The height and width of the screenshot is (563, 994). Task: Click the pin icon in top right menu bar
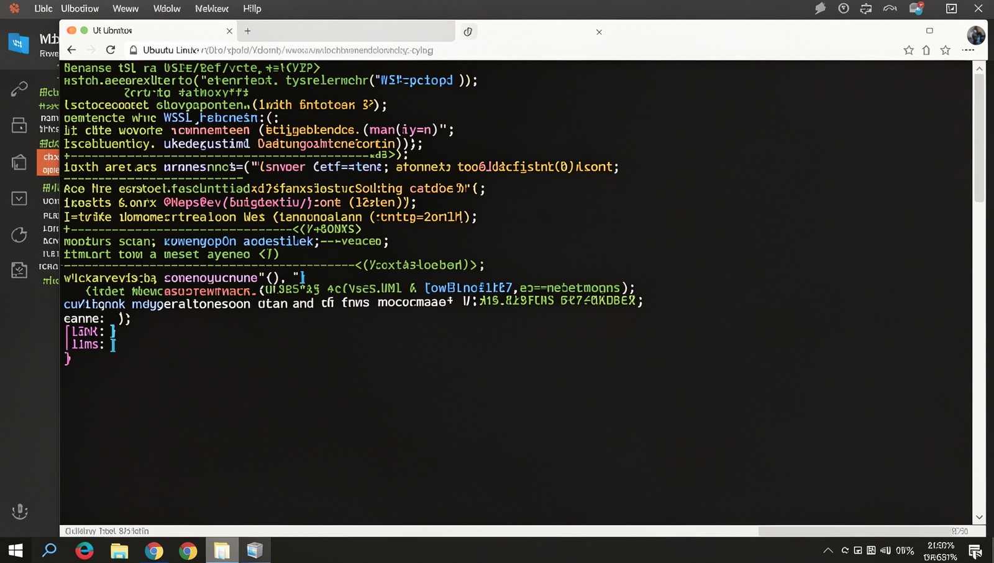point(820,8)
